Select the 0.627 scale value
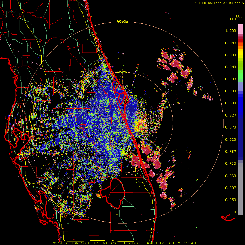245x245 pixels. click(231, 115)
